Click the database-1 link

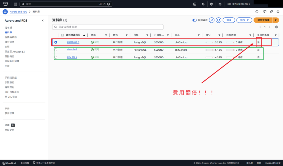[x=73, y=42]
